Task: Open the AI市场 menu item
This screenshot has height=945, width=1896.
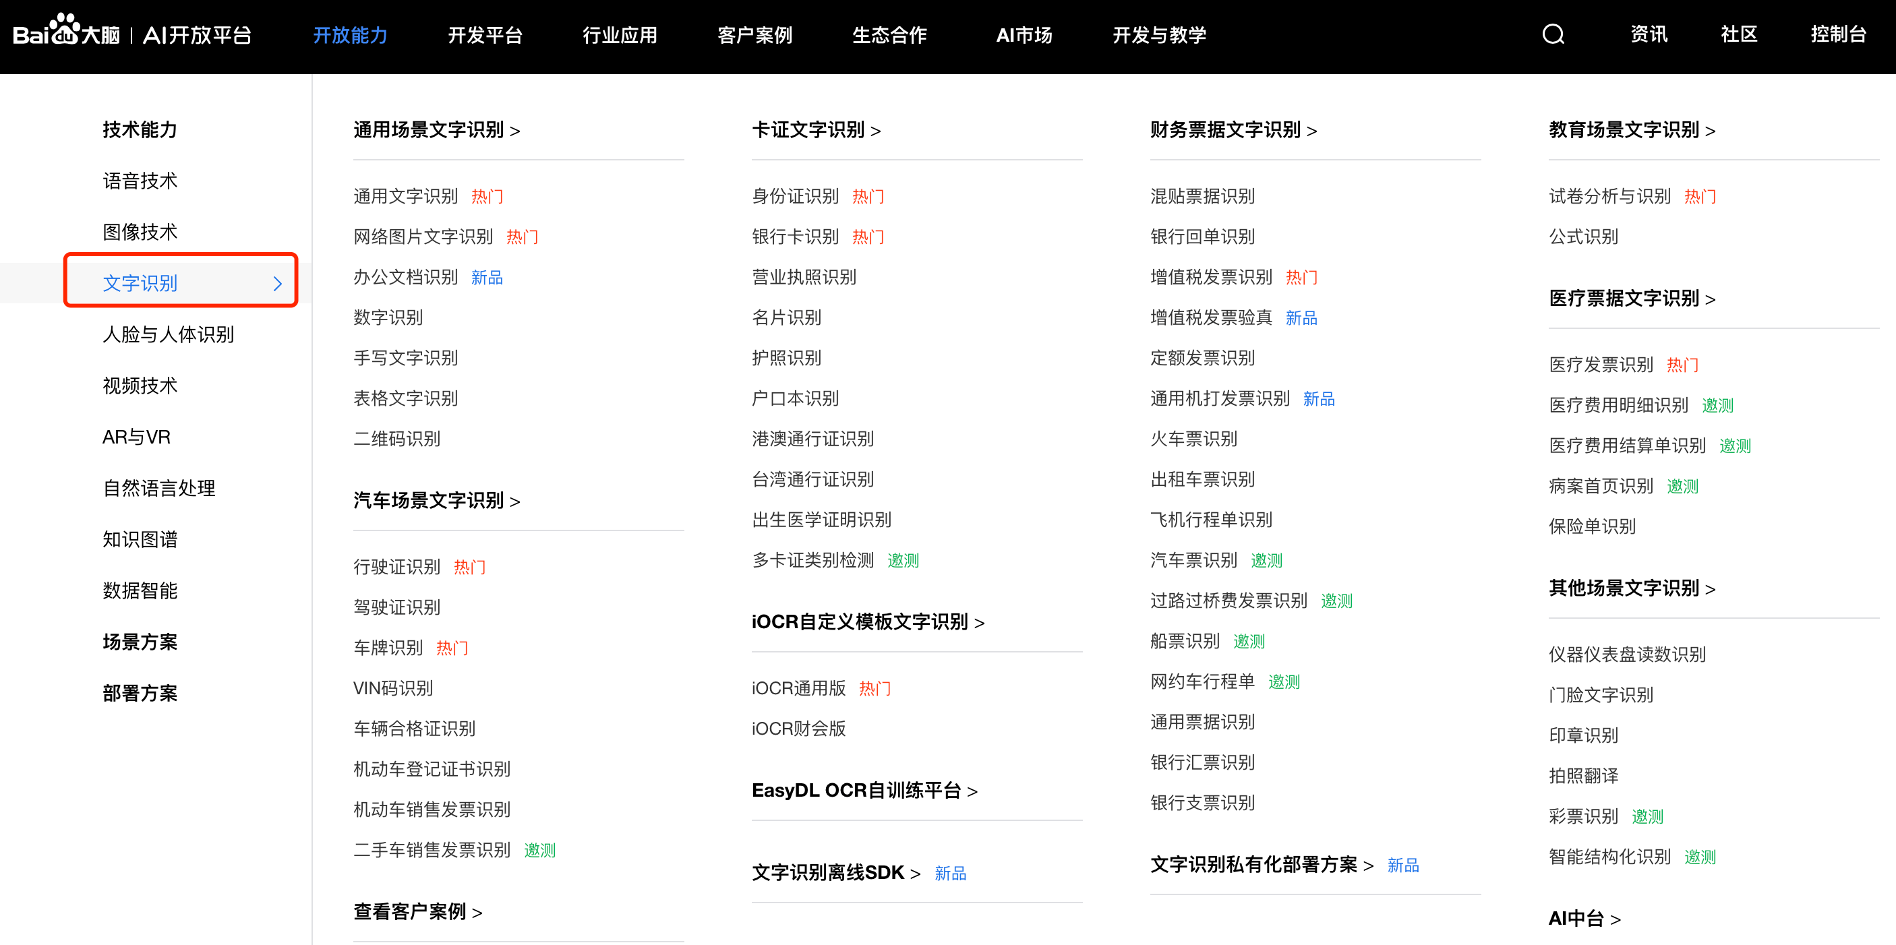Action: (x=1024, y=34)
